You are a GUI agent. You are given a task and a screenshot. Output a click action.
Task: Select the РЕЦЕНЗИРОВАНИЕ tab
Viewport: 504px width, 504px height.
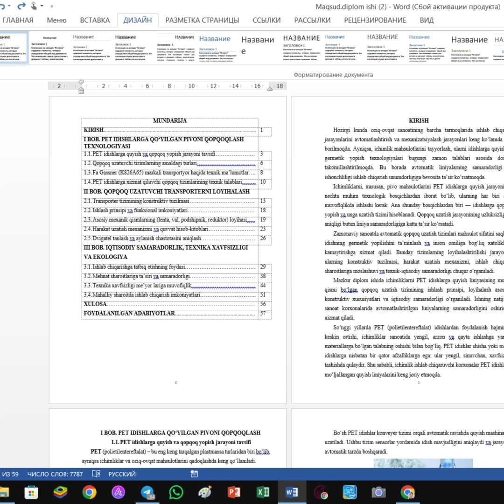(375, 20)
